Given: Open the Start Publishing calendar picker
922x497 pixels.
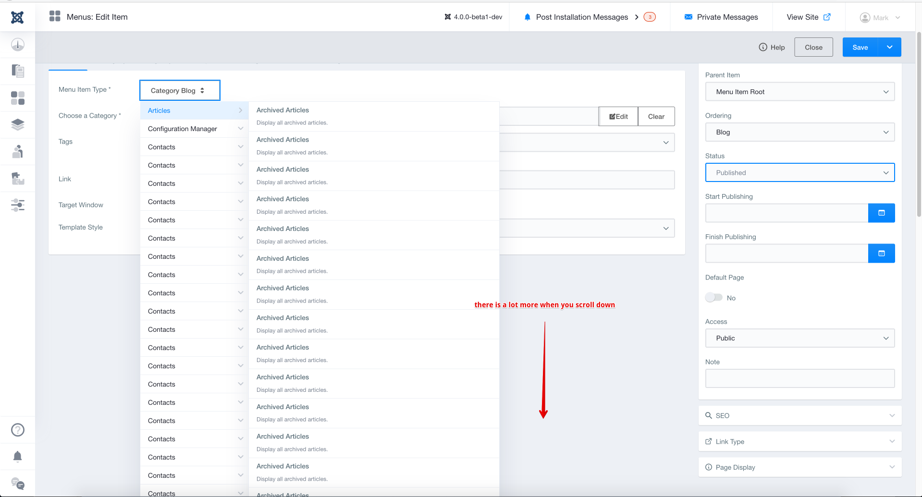Looking at the screenshot, I should [x=881, y=213].
